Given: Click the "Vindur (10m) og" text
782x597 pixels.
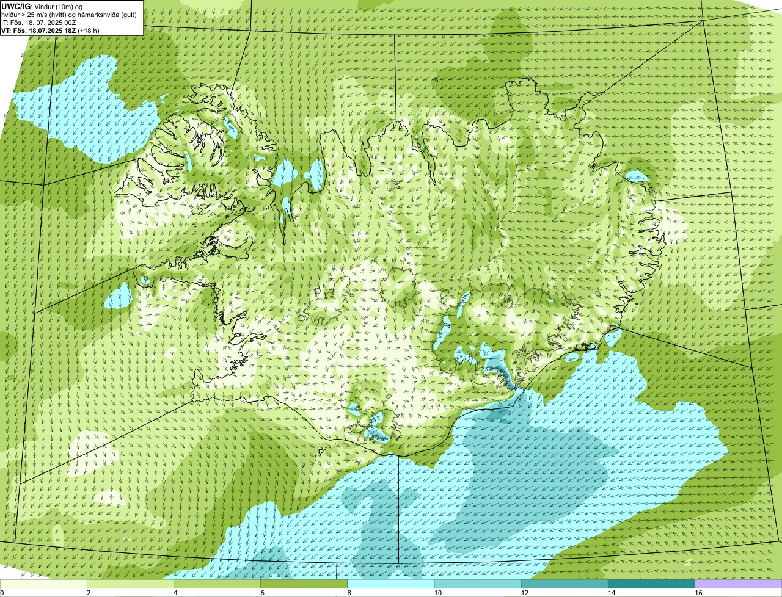Looking at the screenshot, I should click(x=57, y=7).
